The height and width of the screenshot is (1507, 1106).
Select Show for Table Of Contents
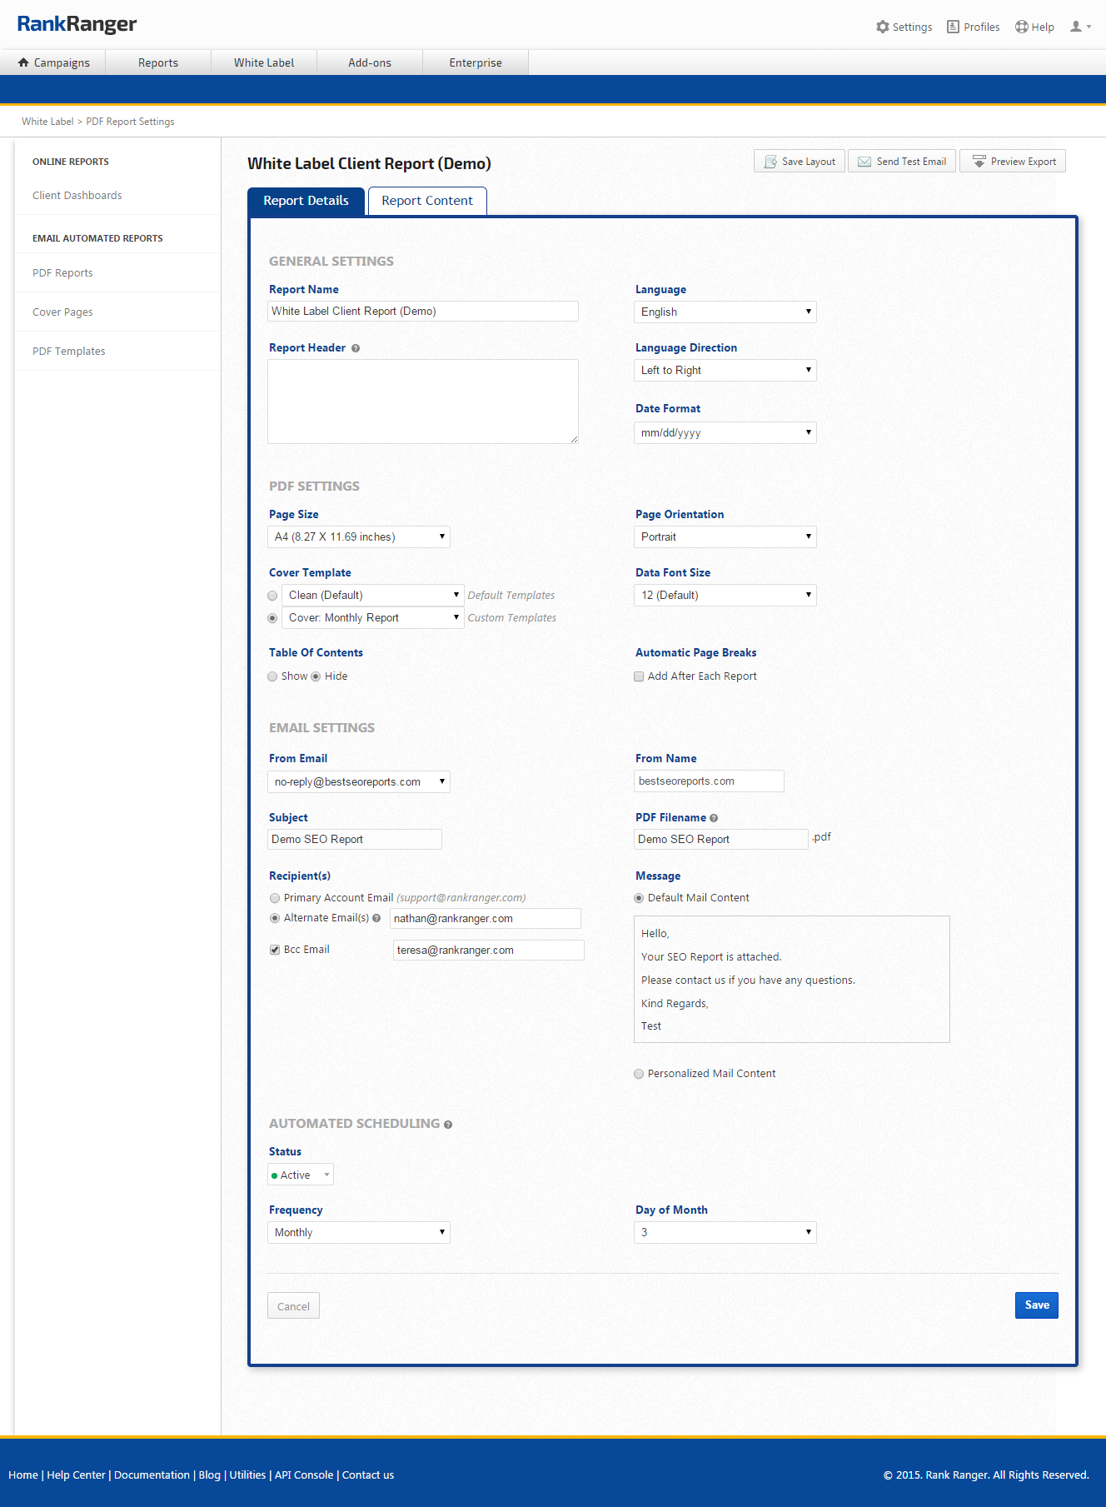[272, 676]
